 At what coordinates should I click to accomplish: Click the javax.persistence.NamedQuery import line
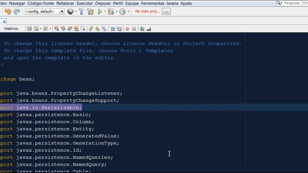point(53,164)
